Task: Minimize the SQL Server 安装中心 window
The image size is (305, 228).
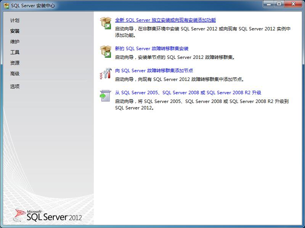Action: 269,4
